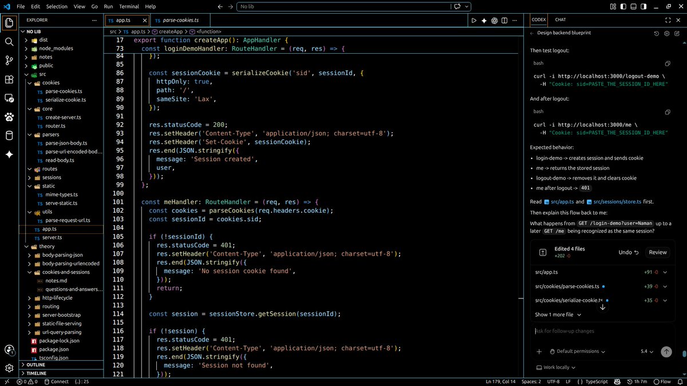Open the Selection menu

[x=57, y=6]
